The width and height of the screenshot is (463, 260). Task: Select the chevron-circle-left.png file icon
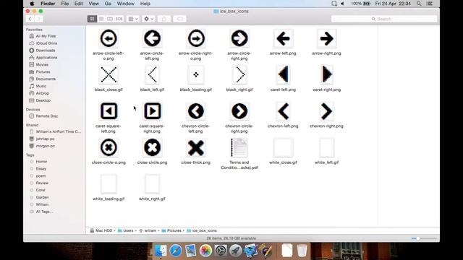196,111
